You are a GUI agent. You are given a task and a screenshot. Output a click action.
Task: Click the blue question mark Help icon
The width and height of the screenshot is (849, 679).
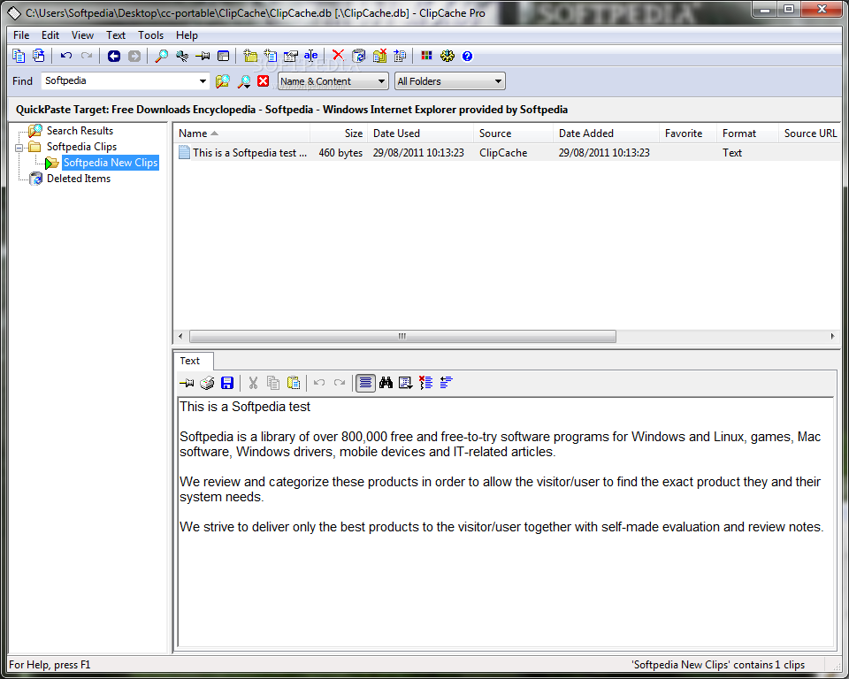click(467, 57)
